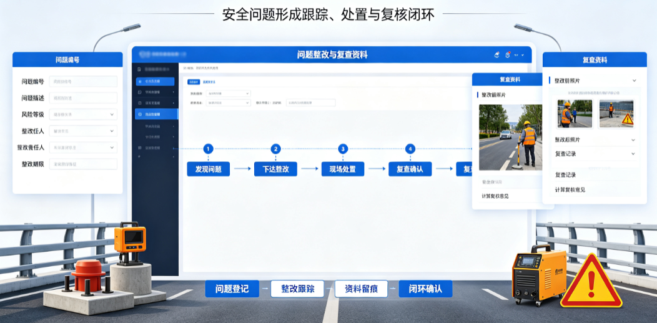
Task: Open the 风险等级 dropdown
Action: point(83,114)
